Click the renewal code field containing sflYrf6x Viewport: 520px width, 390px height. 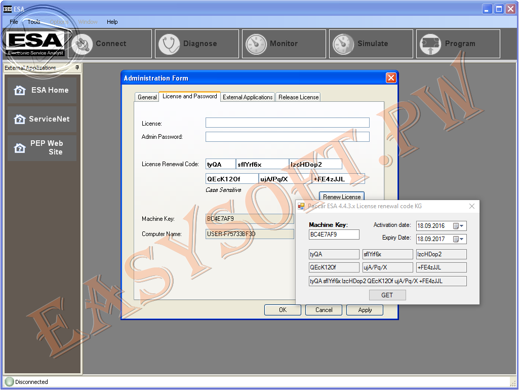click(262, 164)
